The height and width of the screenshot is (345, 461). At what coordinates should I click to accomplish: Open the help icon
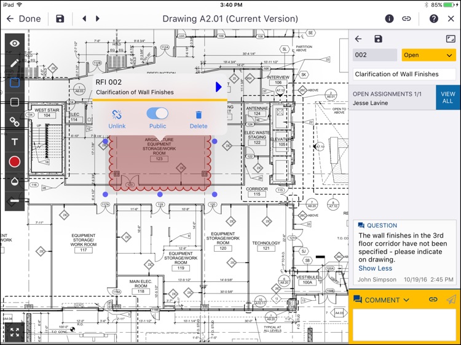[434, 19]
